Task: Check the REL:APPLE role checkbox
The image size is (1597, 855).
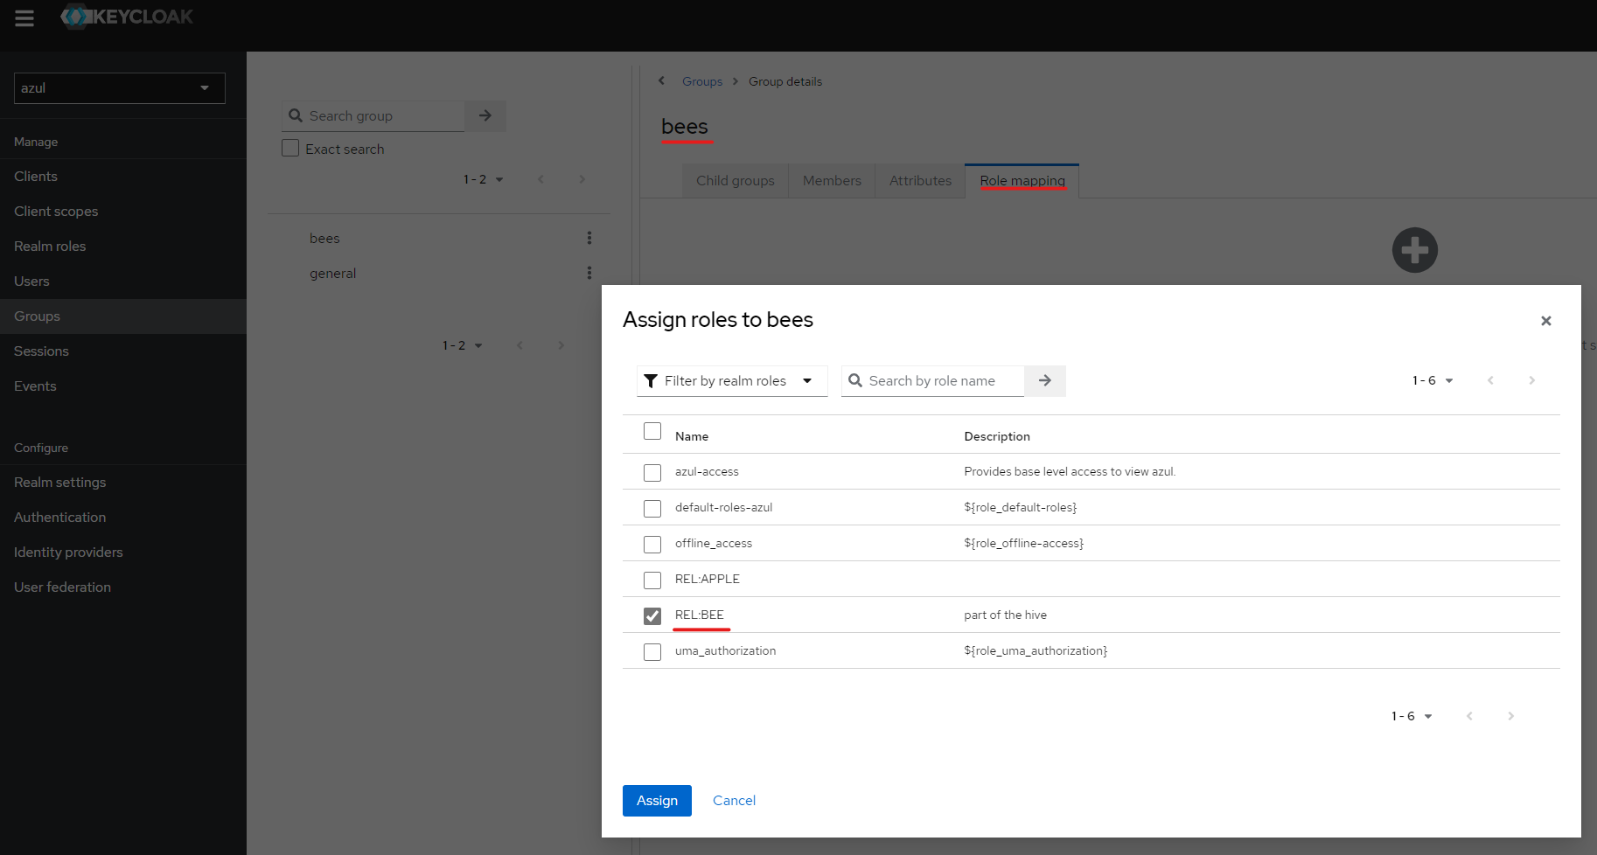Action: tap(652, 580)
